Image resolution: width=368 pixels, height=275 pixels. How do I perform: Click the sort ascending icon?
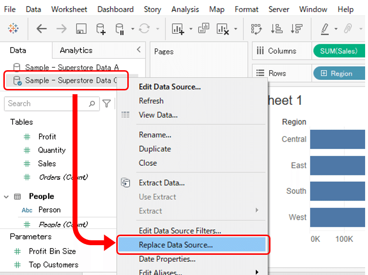(x=276, y=29)
